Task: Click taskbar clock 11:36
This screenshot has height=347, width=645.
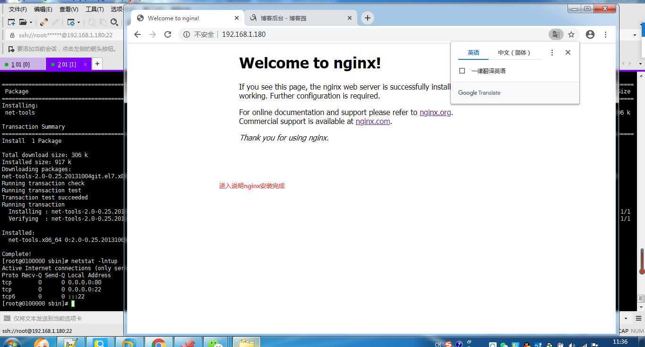Action: (x=620, y=342)
